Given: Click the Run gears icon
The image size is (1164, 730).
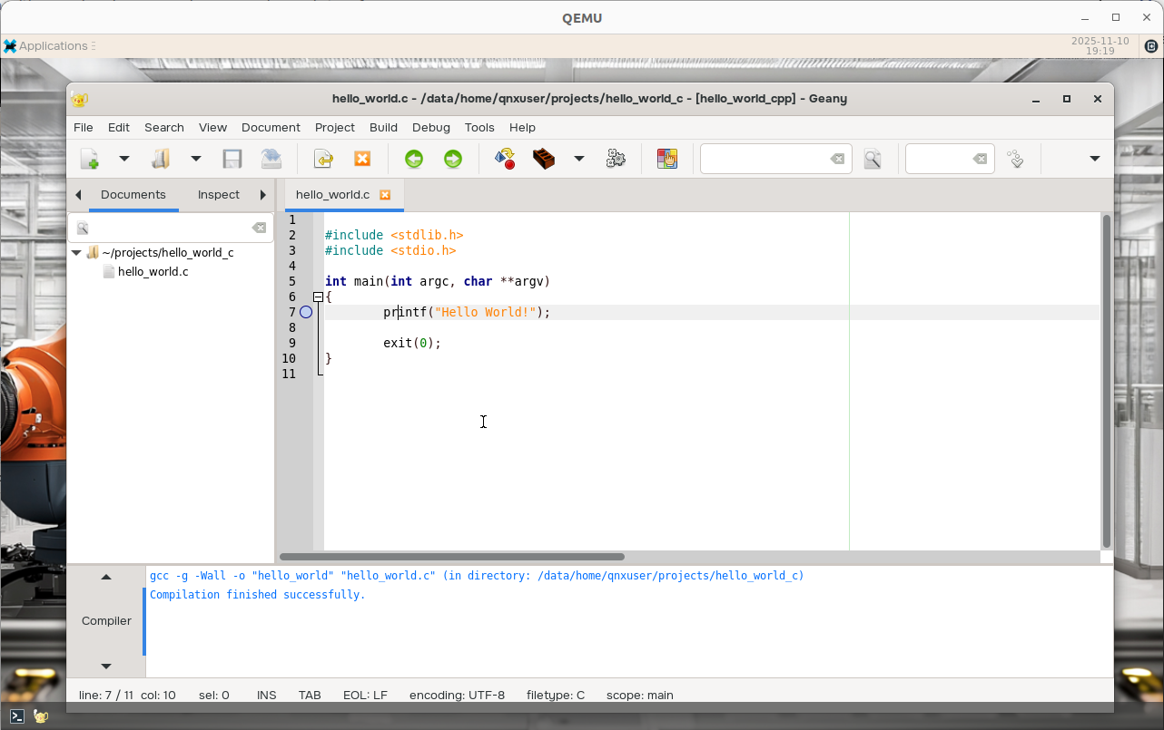Looking at the screenshot, I should coord(616,159).
